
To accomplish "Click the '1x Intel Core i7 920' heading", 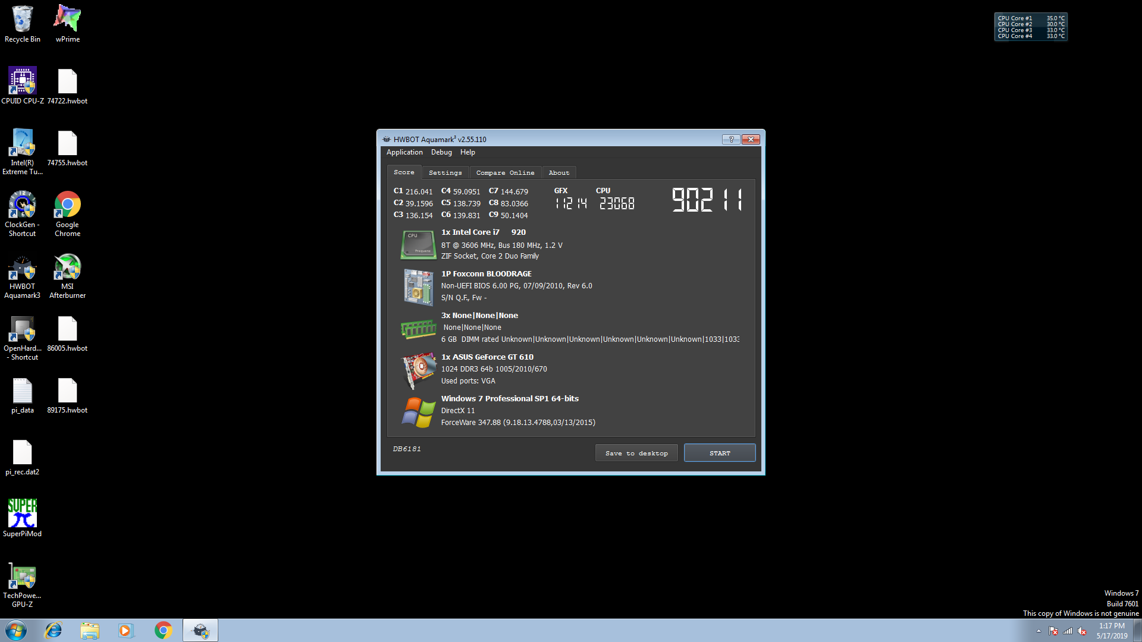I will point(483,232).
